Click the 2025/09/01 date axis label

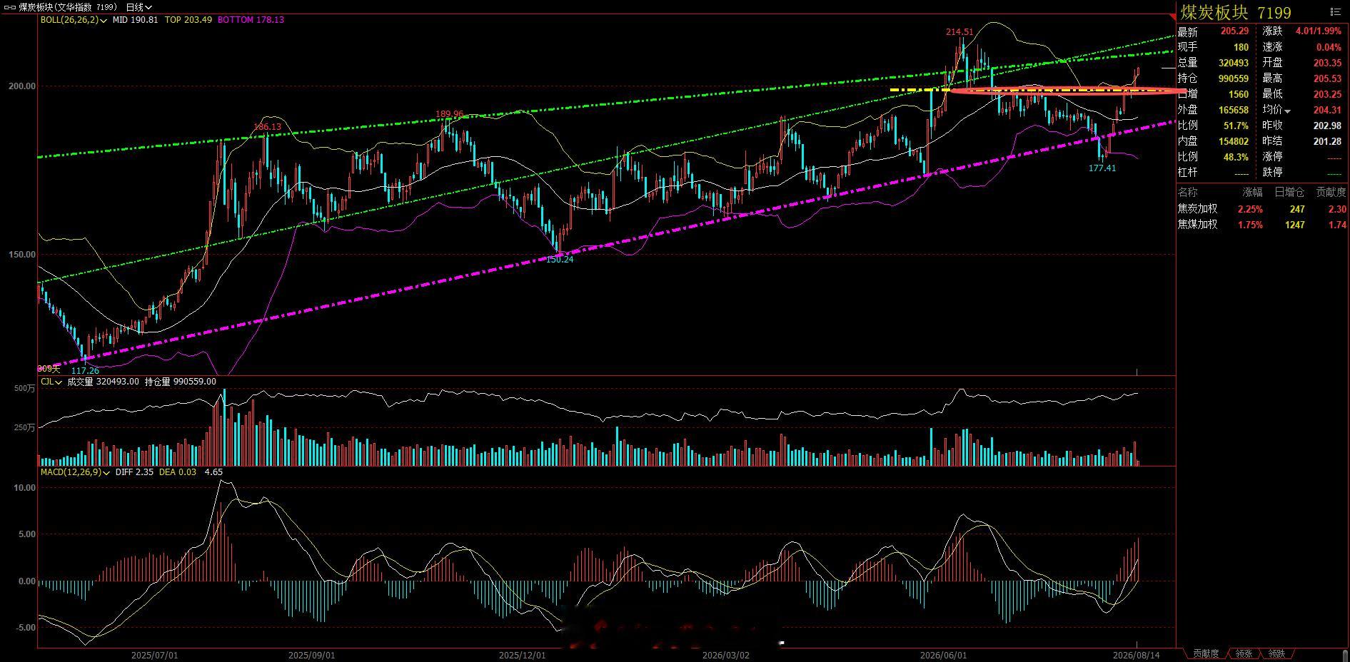click(x=311, y=655)
